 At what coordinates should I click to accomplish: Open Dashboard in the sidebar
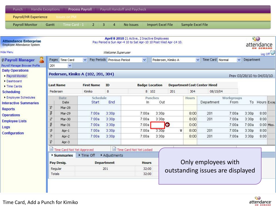point(14,81)
